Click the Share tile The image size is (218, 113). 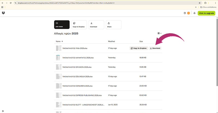pos(113,25)
